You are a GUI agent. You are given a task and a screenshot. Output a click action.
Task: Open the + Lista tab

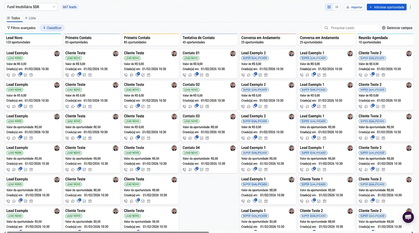click(x=30, y=18)
